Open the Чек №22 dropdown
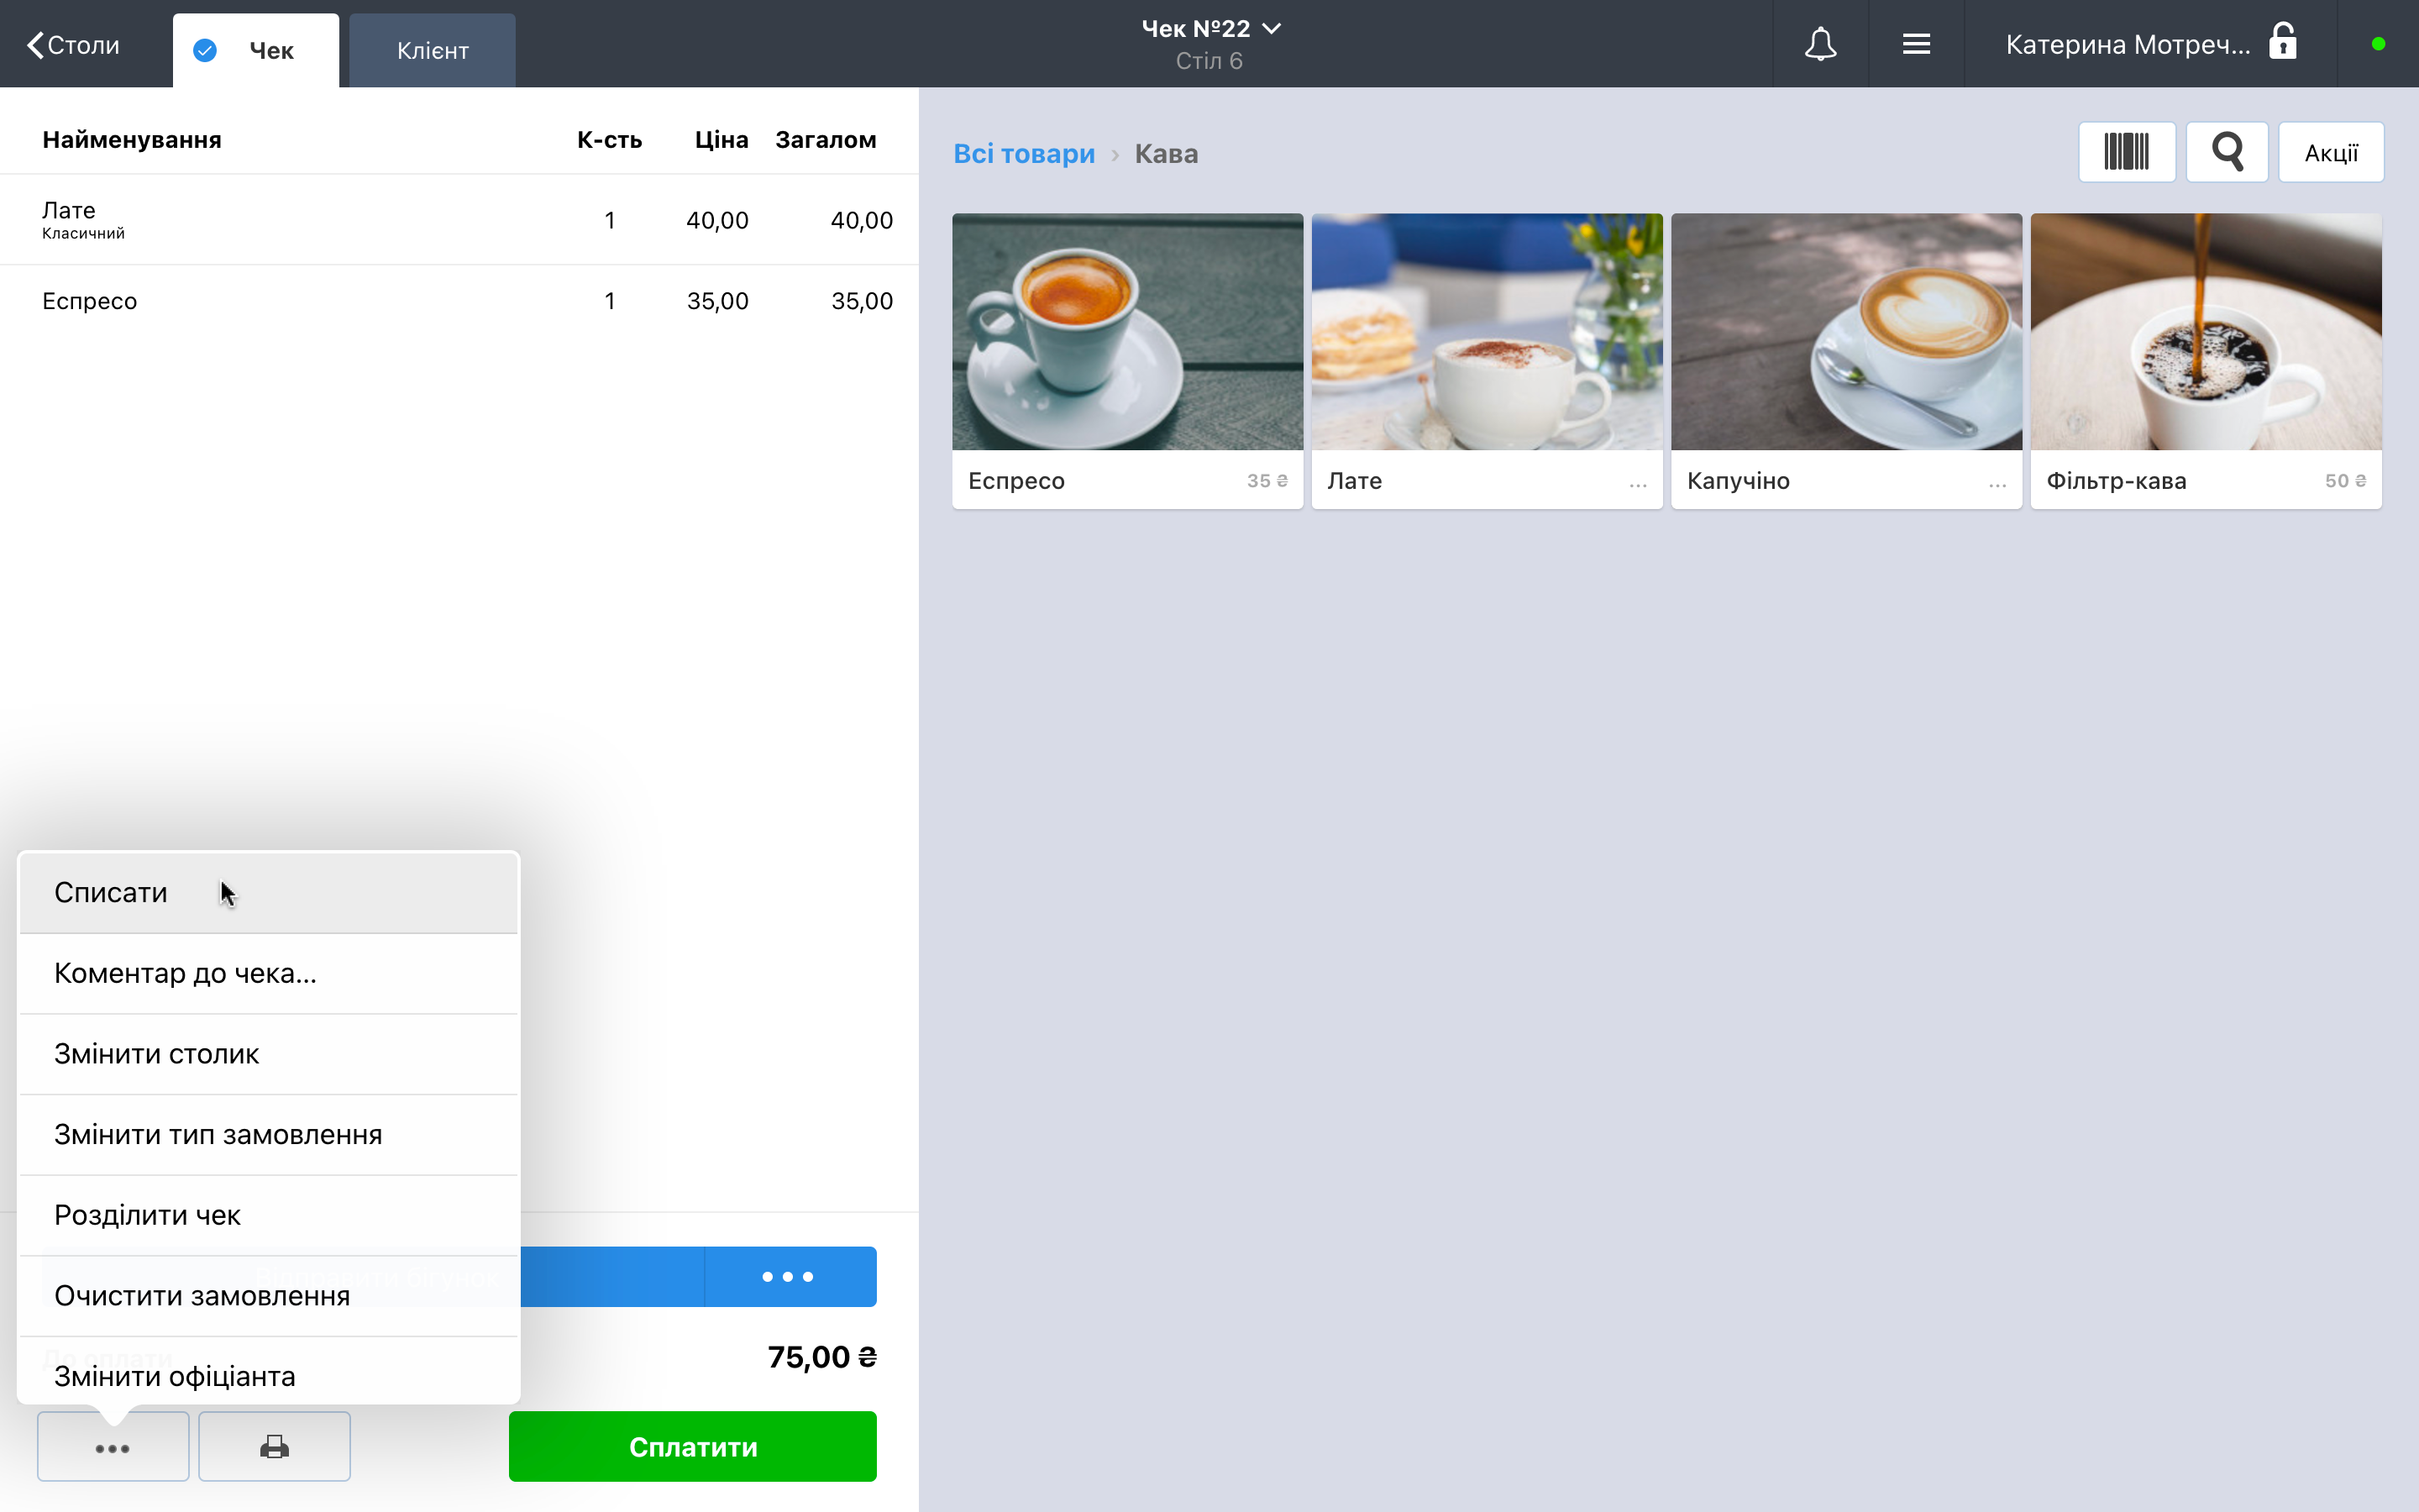The image size is (2419, 1512). (x=1210, y=29)
